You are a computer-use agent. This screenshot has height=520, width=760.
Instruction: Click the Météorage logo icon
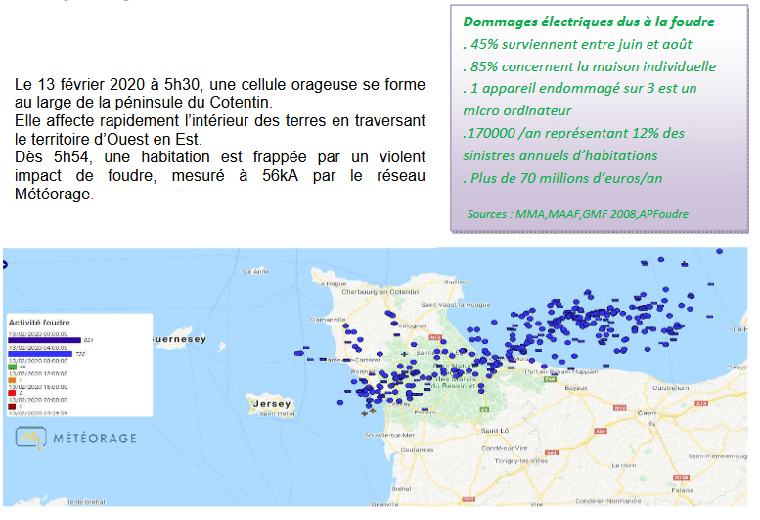(31, 437)
